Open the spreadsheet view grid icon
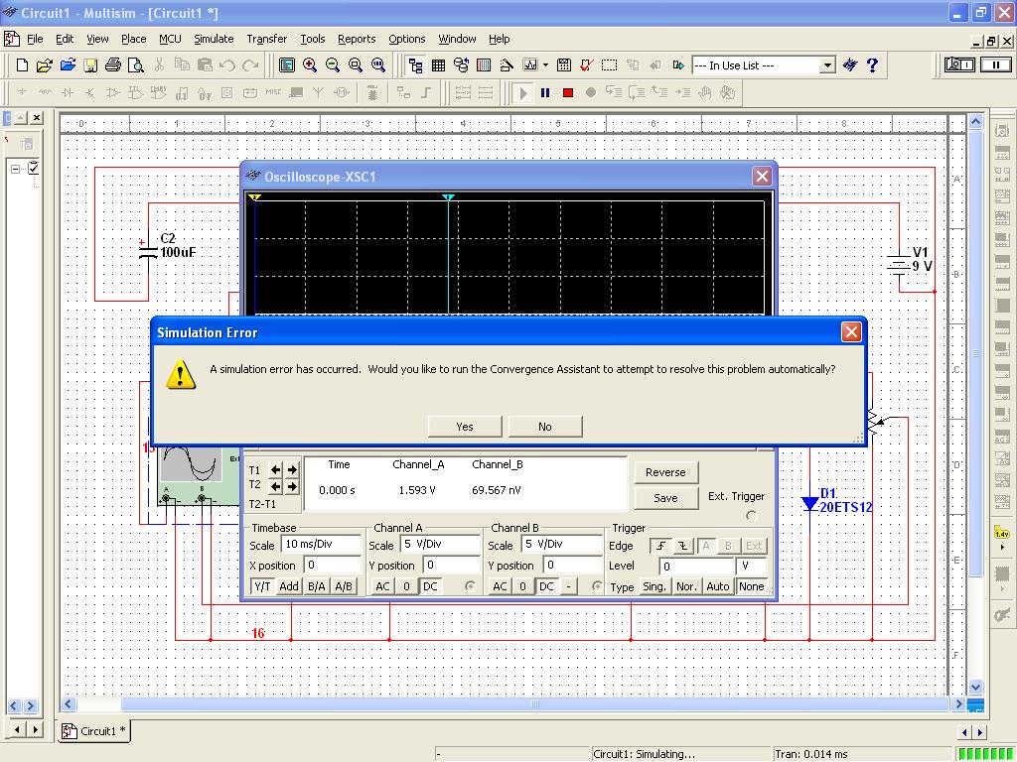 pyautogui.click(x=438, y=64)
